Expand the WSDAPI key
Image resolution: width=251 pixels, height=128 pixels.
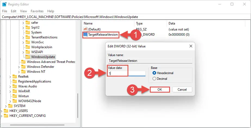(x=23, y=52)
